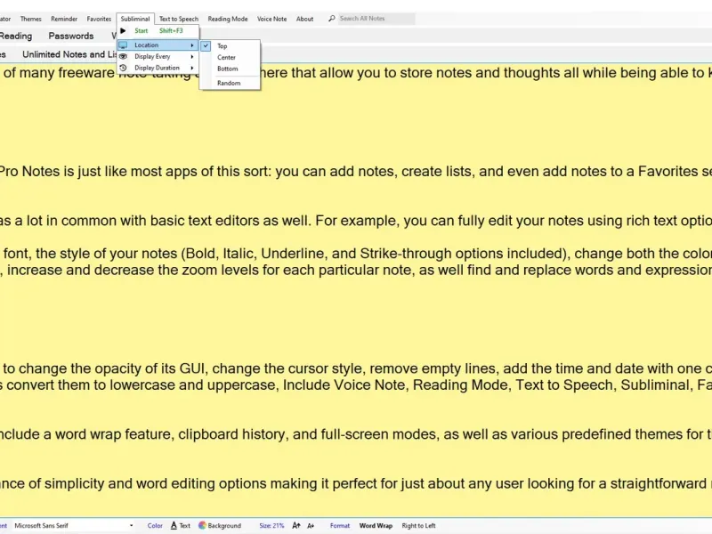The image size is (712, 534).
Task: Open the Themes menu
Action: (x=31, y=19)
